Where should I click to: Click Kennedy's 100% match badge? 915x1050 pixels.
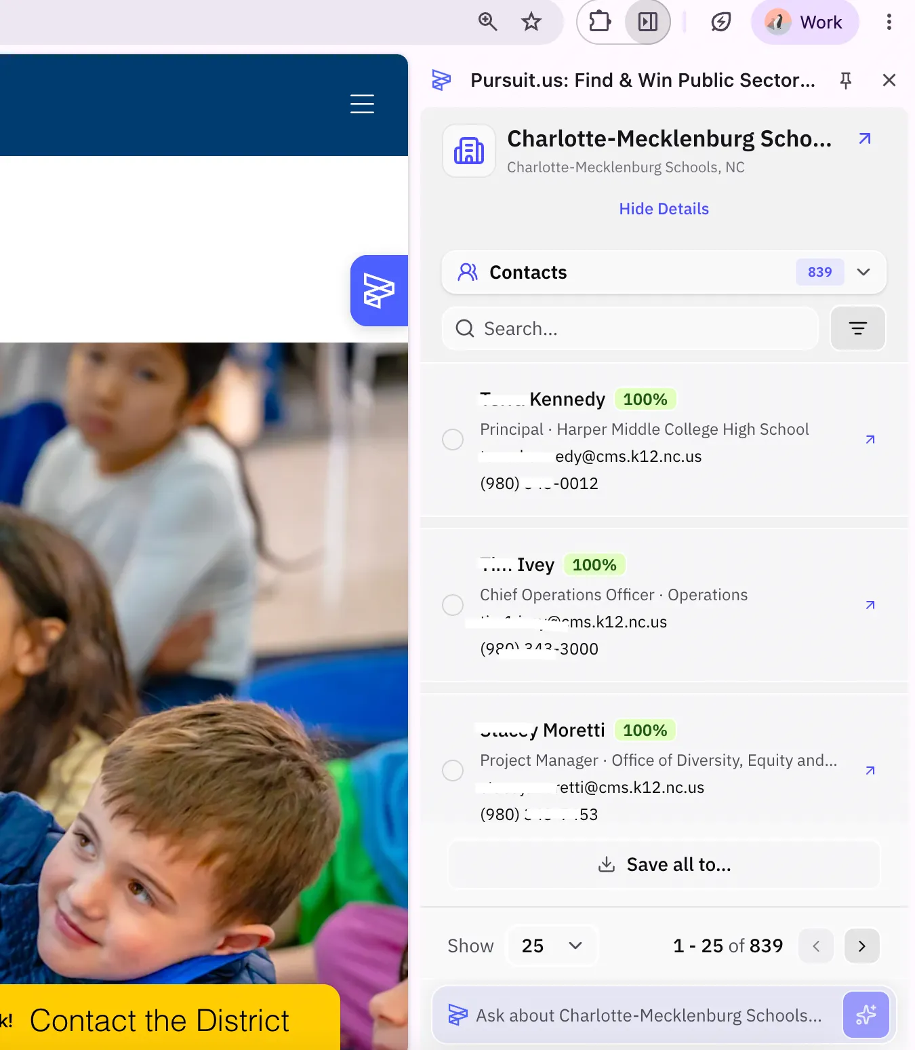click(645, 400)
